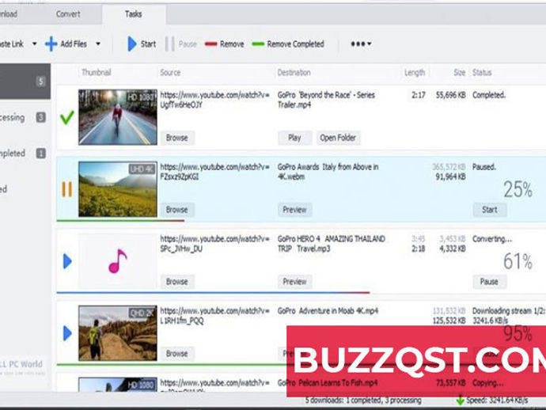Select the Completed filter in sidebar
Screen dimensions: 546x410
point(23,154)
